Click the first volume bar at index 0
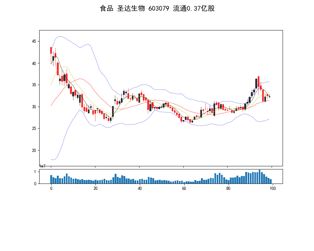The image size is (314, 251). [x=51, y=179]
